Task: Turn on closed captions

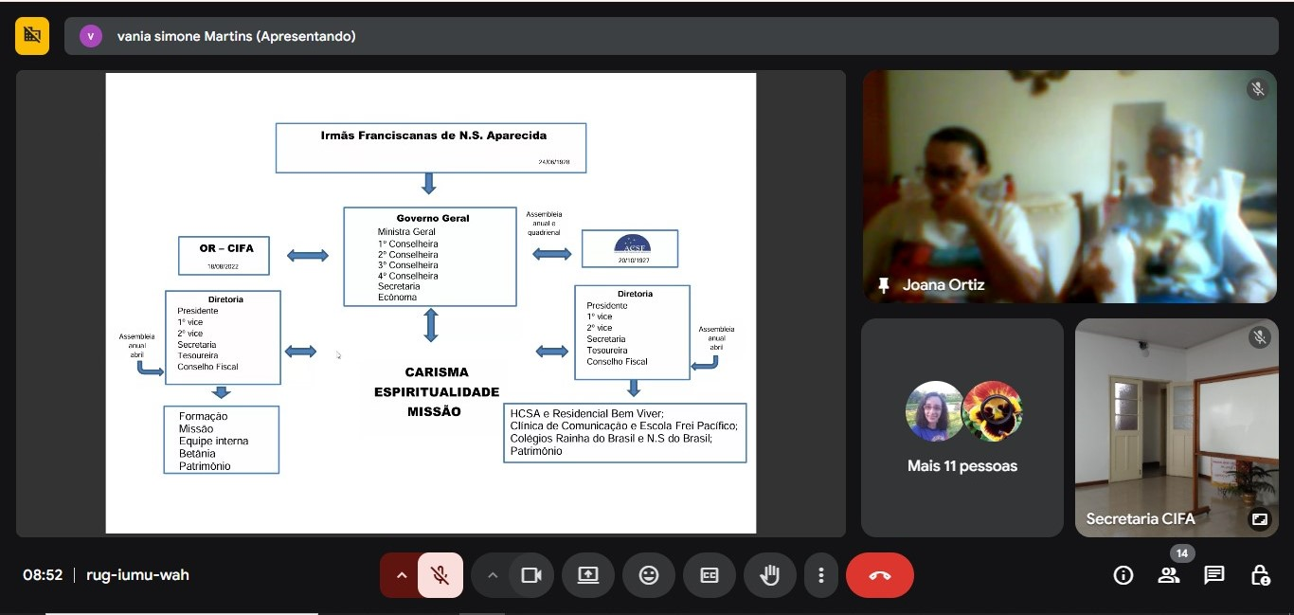Action: point(709,575)
